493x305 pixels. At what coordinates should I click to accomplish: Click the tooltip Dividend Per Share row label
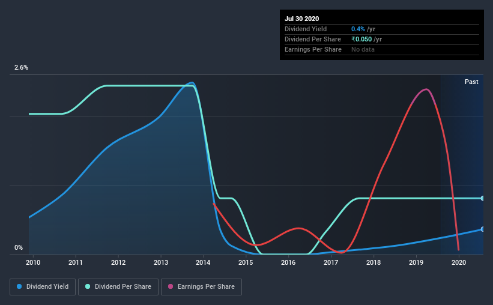point(313,39)
